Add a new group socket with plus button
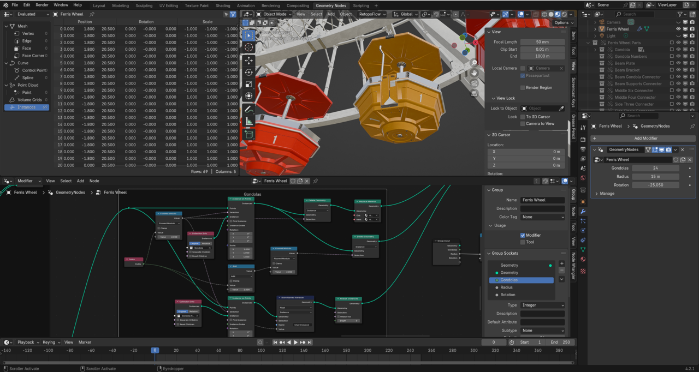 [x=561, y=264]
